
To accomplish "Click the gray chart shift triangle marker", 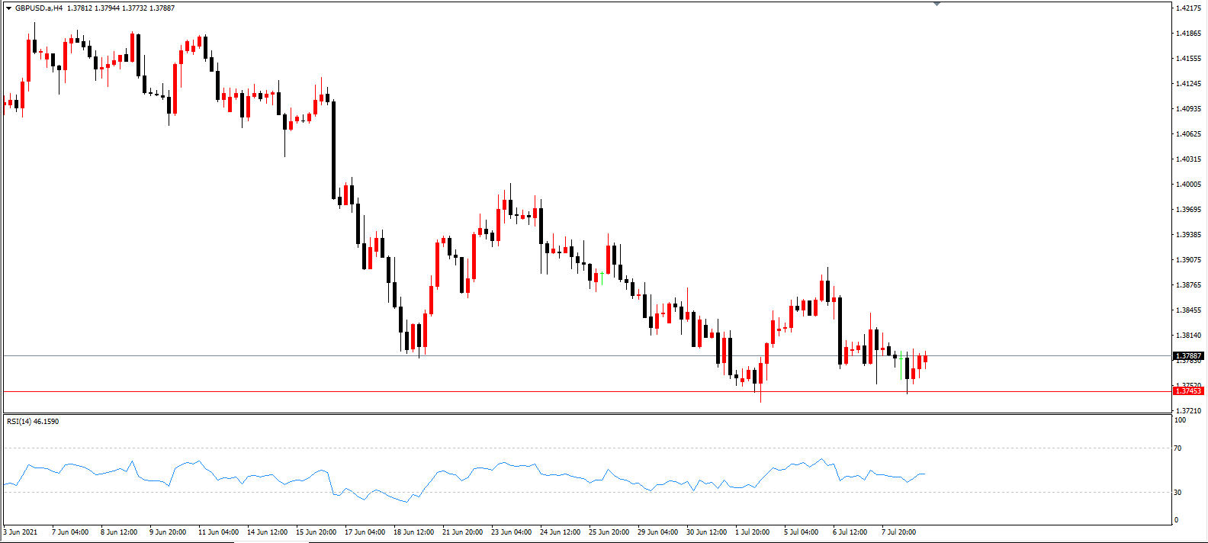I will pyautogui.click(x=937, y=4).
